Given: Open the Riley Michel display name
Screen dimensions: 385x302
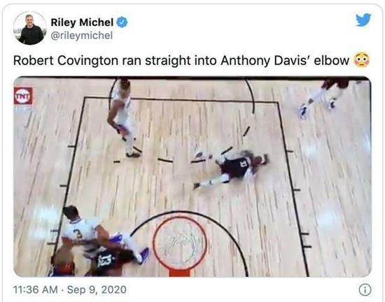Looking at the screenshot, I should click(82, 22).
